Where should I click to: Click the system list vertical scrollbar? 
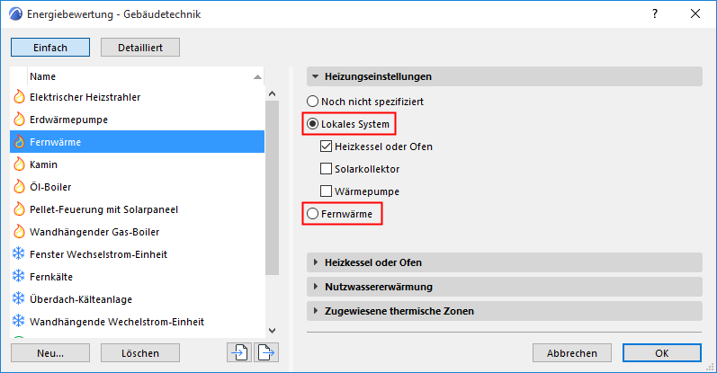point(271,180)
